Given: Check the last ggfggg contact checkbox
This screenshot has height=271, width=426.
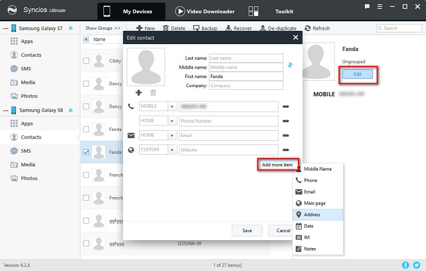Looking at the screenshot, I should click(86, 243).
